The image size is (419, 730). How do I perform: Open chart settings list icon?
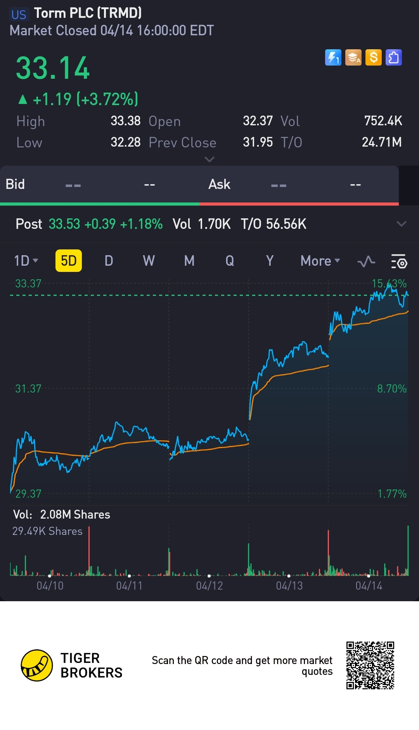coord(399,261)
